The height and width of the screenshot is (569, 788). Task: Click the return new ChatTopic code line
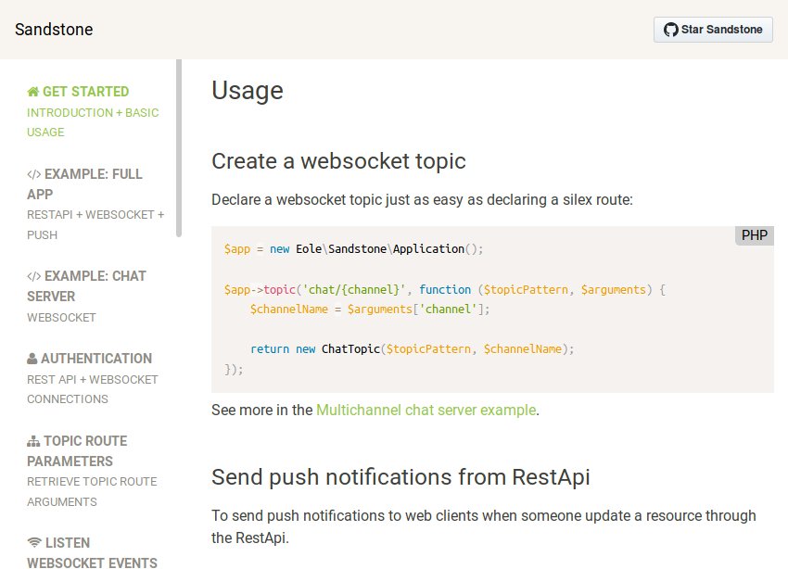click(x=413, y=349)
